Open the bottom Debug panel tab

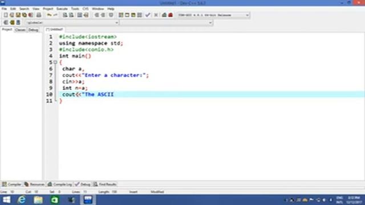point(83,184)
